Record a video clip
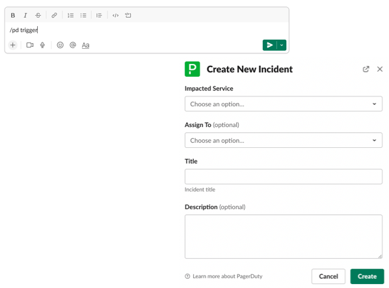Image resolution: width=389 pixels, height=288 pixels. pos(30,45)
